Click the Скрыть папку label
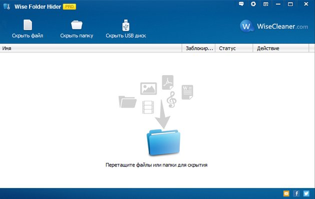 [x=77, y=36]
